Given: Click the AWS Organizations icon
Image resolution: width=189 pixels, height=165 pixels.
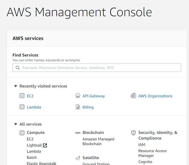Looking at the screenshot, I should 133,96.
